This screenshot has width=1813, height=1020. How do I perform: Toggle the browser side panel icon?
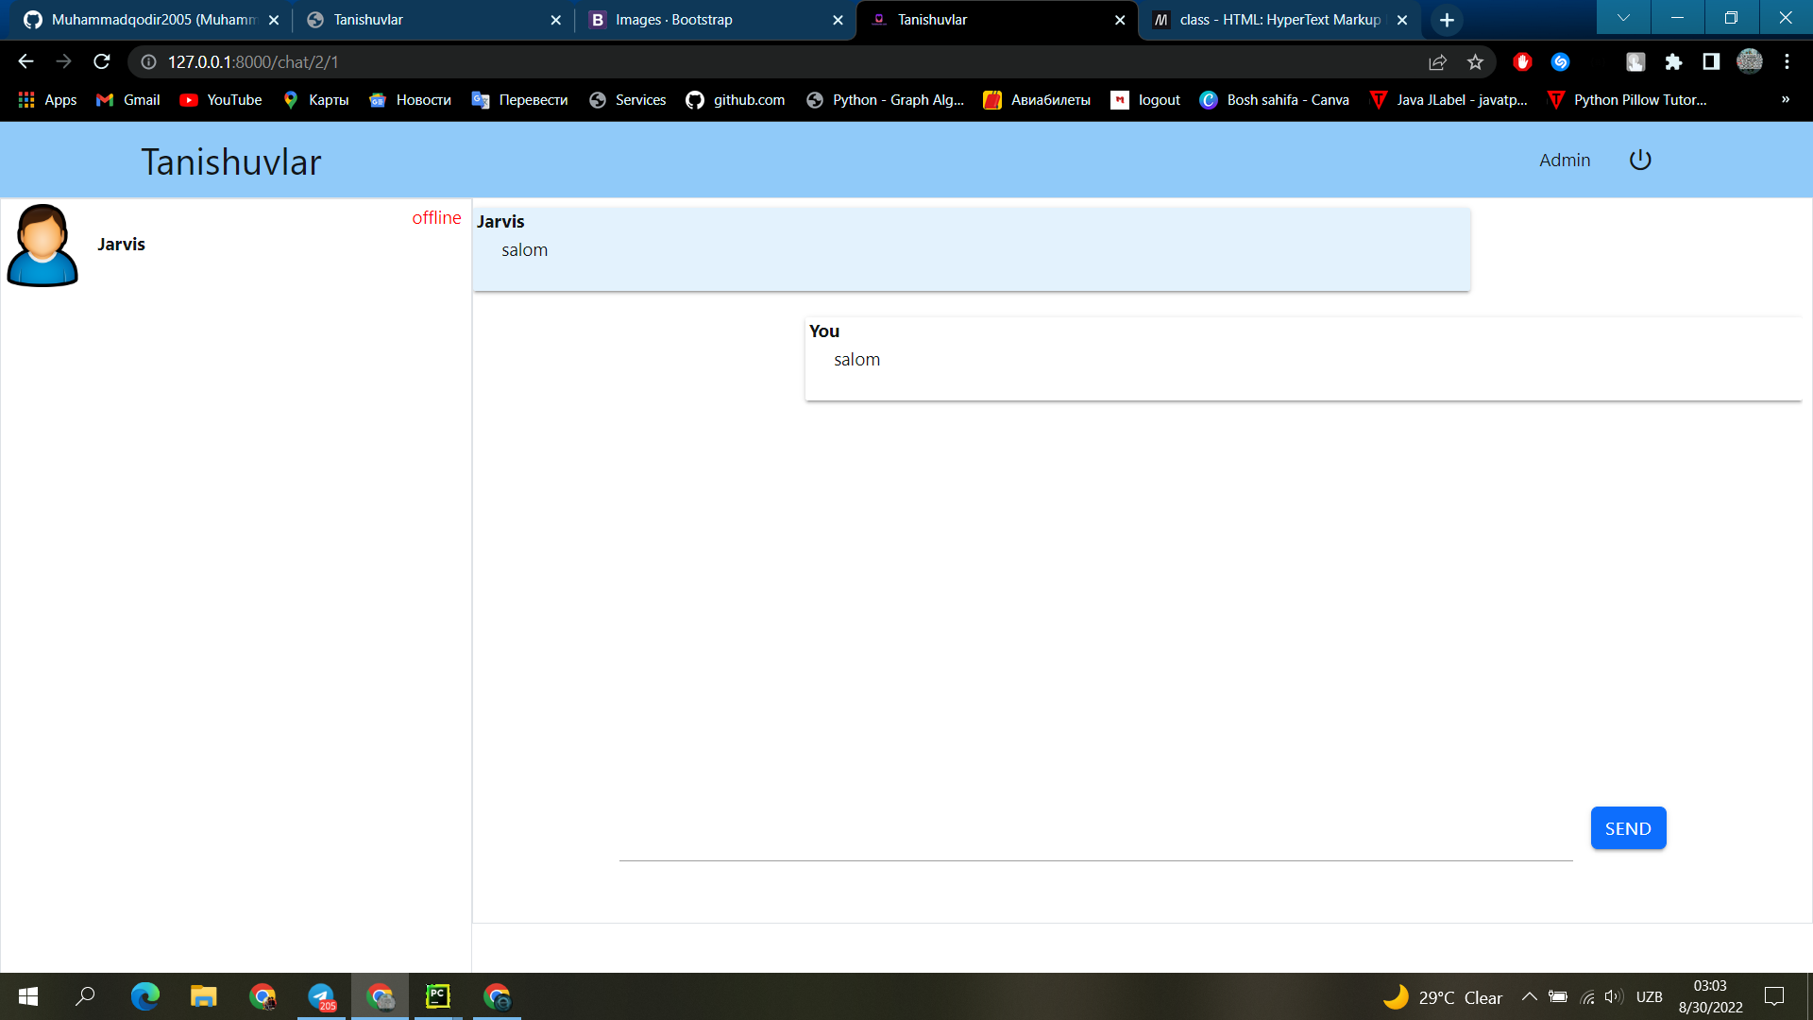coord(1711,62)
